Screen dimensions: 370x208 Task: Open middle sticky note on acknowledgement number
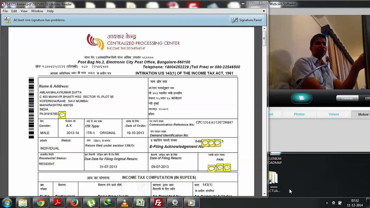(211, 142)
